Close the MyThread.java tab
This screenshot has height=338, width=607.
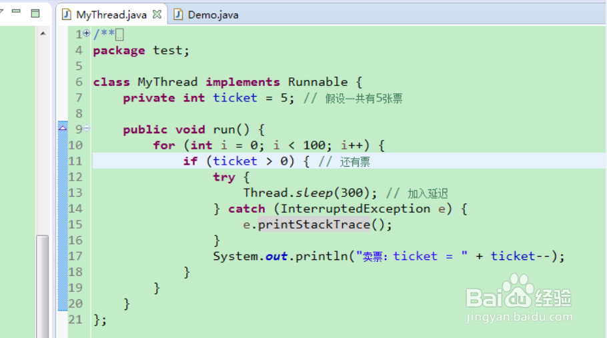[157, 14]
